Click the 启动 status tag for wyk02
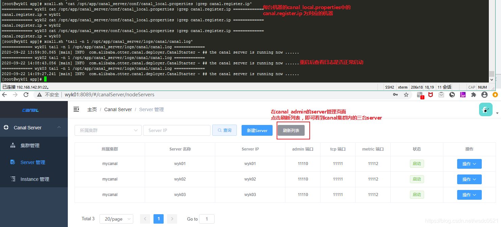Image resolution: width=501 pixels, height=227 pixels. [x=417, y=179]
